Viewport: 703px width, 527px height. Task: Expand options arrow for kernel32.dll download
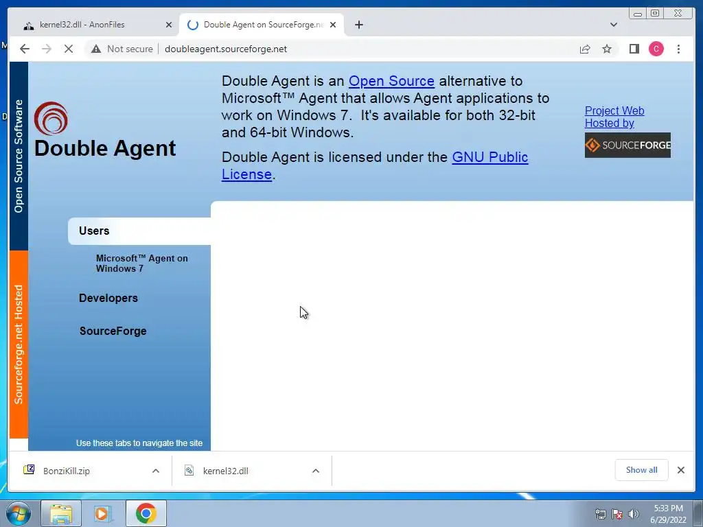pyautogui.click(x=316, y=471)
